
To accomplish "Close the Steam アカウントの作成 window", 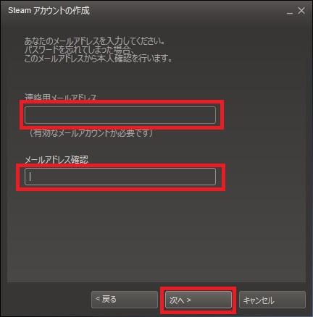I will (x=301, y=11).
